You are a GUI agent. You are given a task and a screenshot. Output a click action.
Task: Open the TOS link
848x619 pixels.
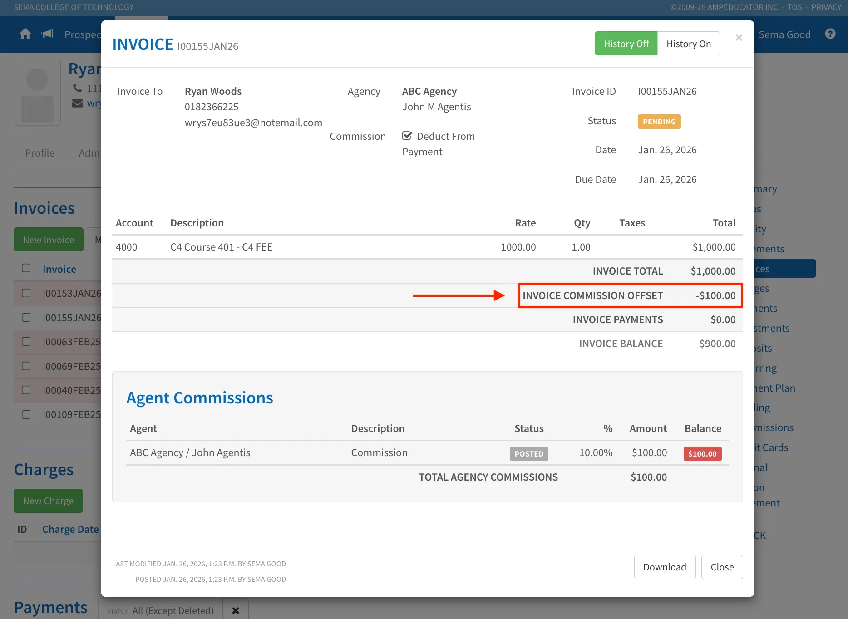point(794,7)
